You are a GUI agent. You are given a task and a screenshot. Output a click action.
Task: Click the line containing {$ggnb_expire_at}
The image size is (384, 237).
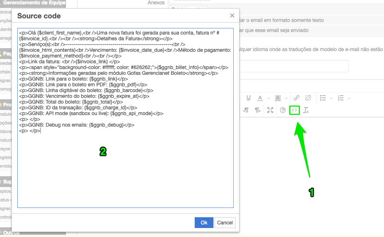tap(84, 96)
